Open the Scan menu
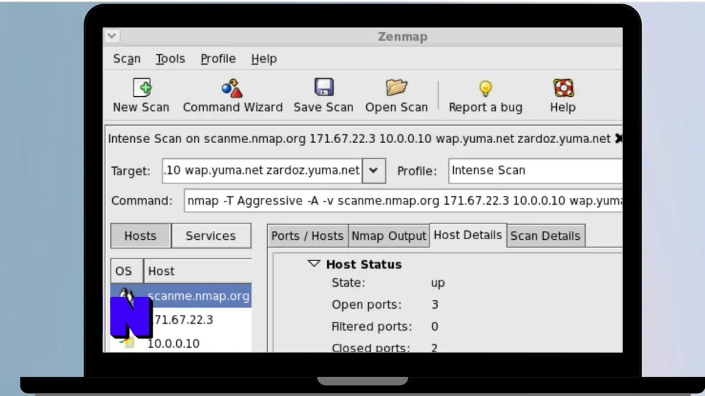Screen dimensions: 705x396 click(x=127, y=59)
